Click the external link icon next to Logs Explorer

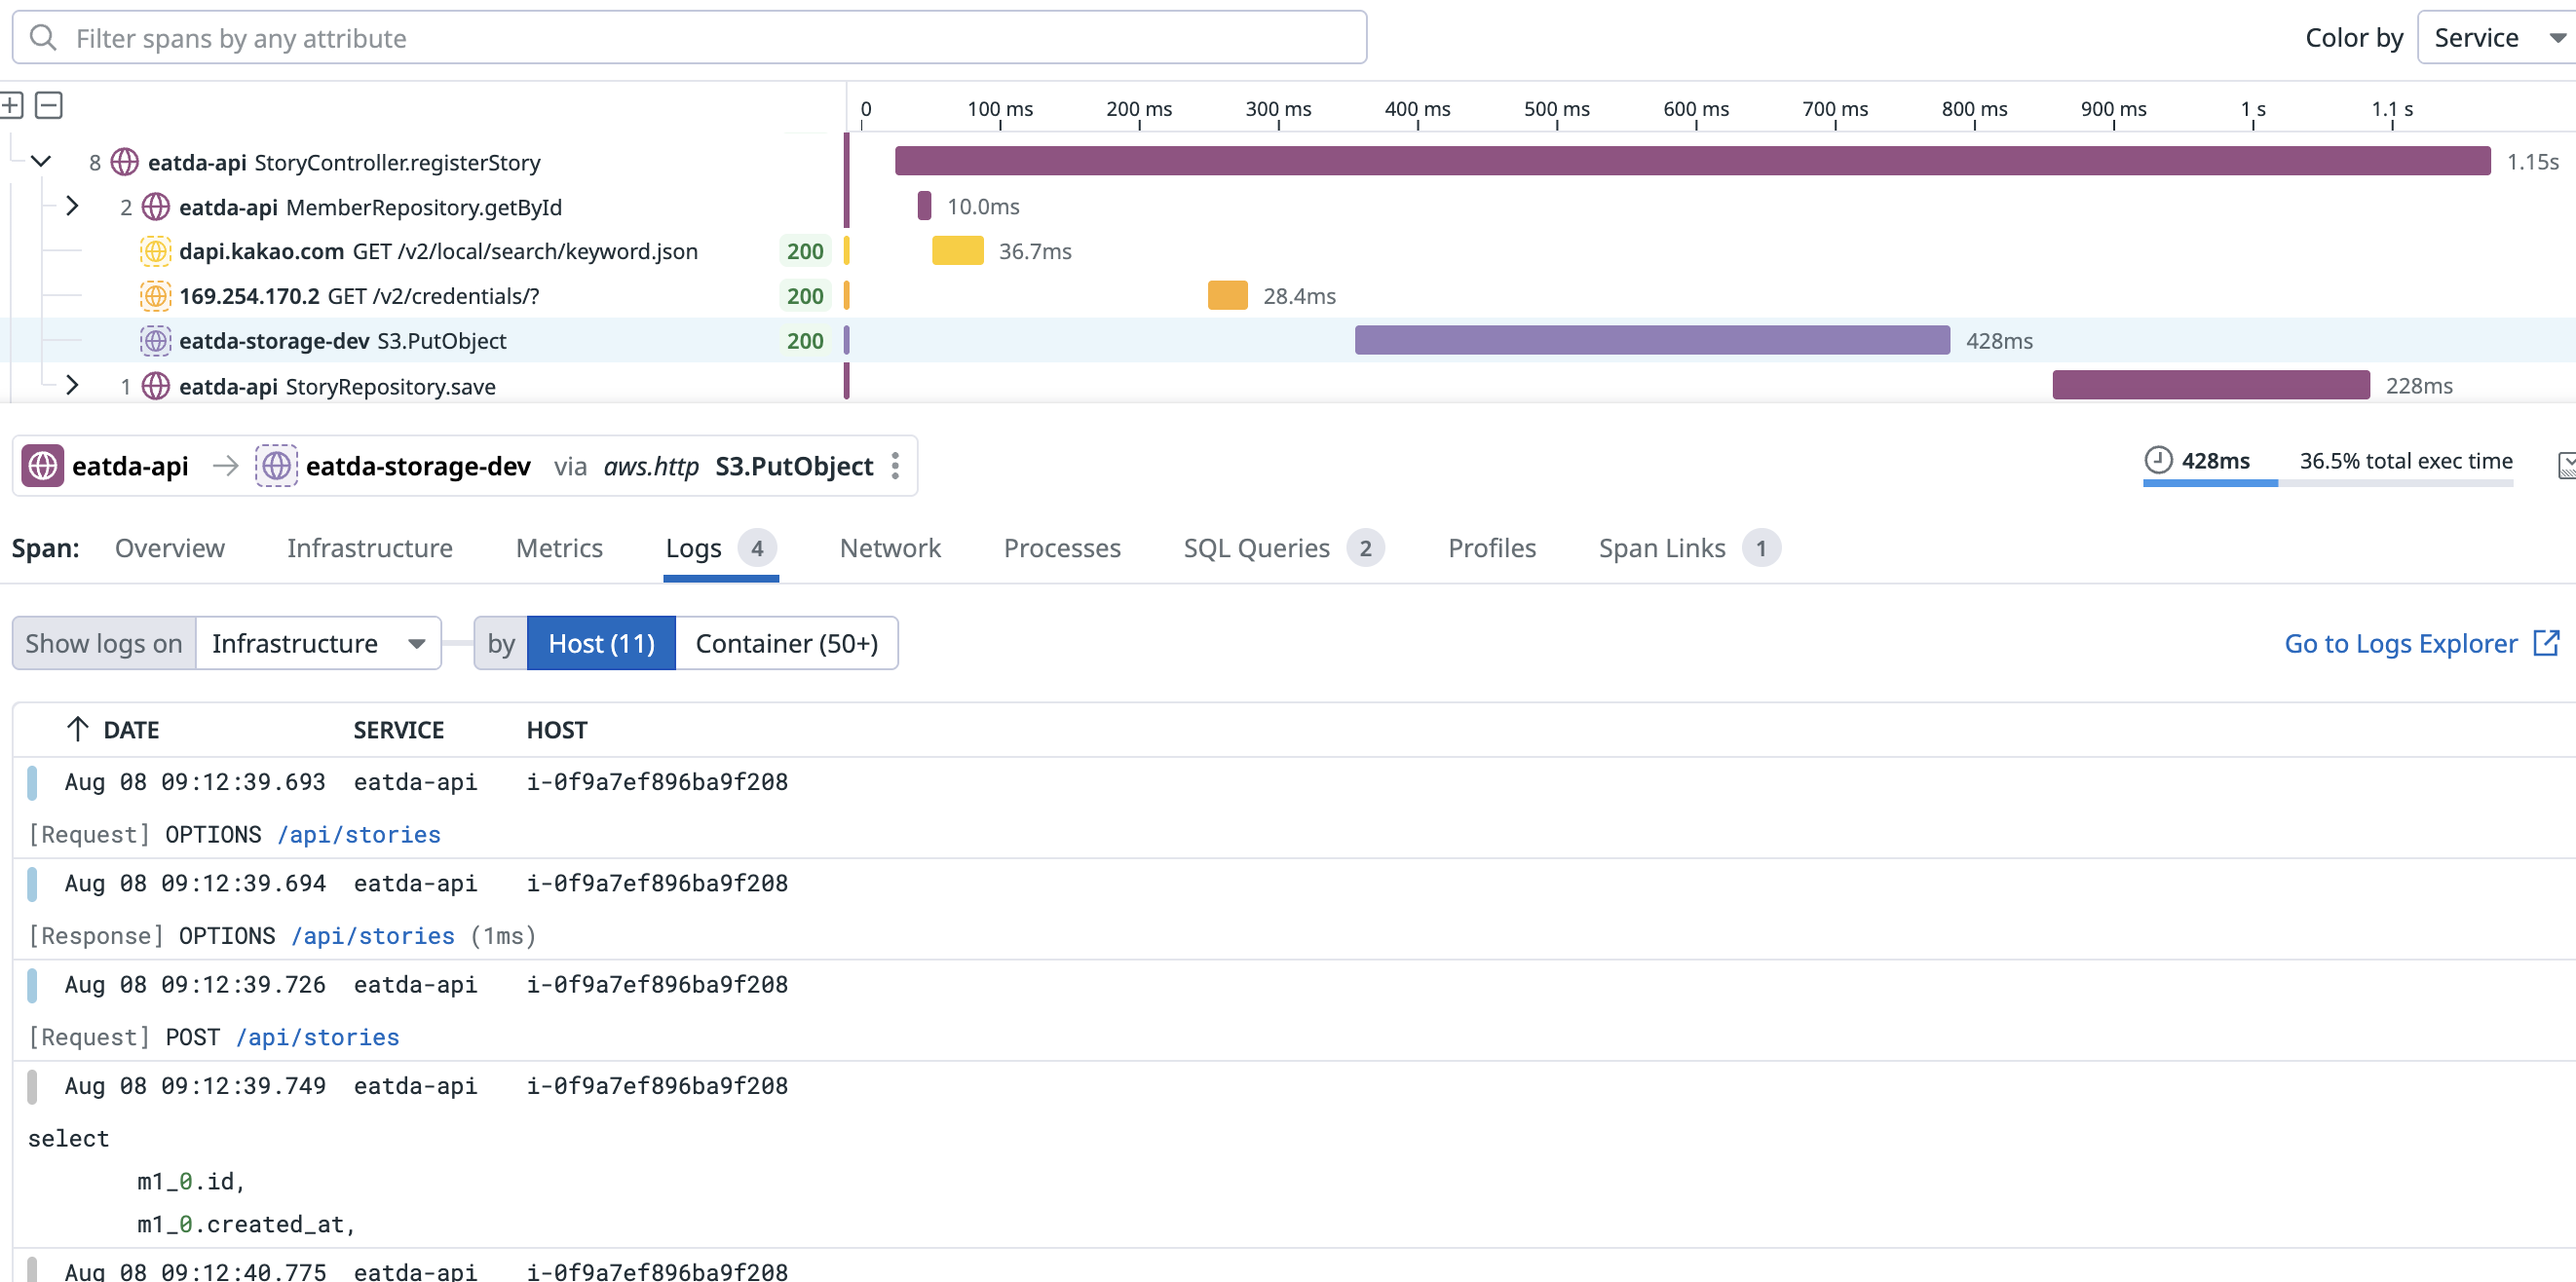[x=2546, y=643]
